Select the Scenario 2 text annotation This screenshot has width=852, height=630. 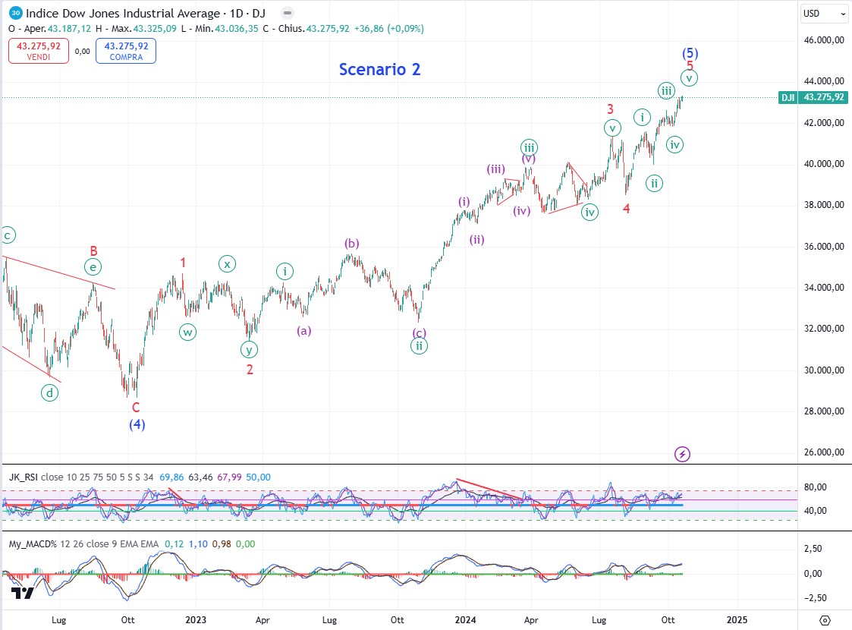[380, 70]
